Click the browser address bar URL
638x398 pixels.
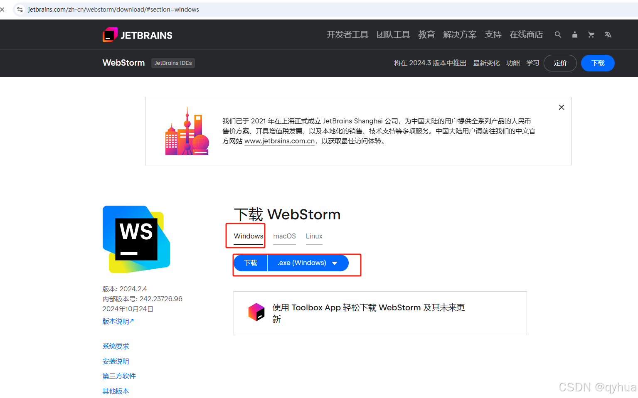click(x=113, y=9)
